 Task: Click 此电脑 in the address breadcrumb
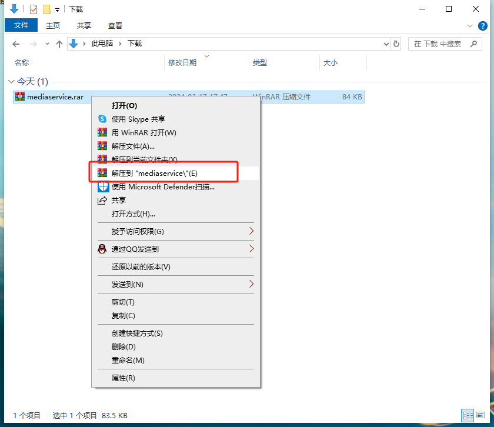point(102,44)
